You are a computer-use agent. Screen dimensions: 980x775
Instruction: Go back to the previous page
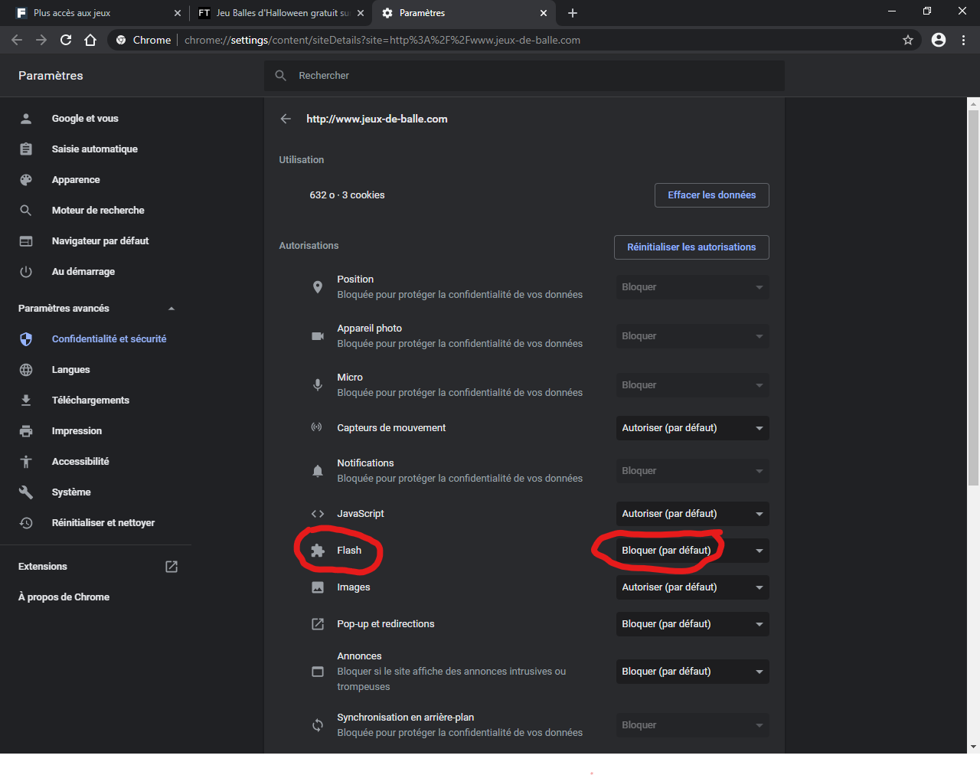[x=17, y=40]
